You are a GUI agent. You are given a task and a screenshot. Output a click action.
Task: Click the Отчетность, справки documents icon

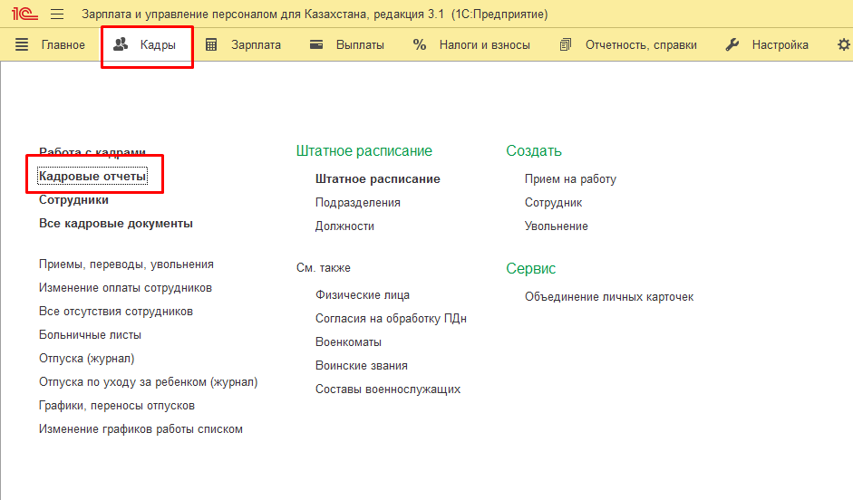click(x=566, y=44)
